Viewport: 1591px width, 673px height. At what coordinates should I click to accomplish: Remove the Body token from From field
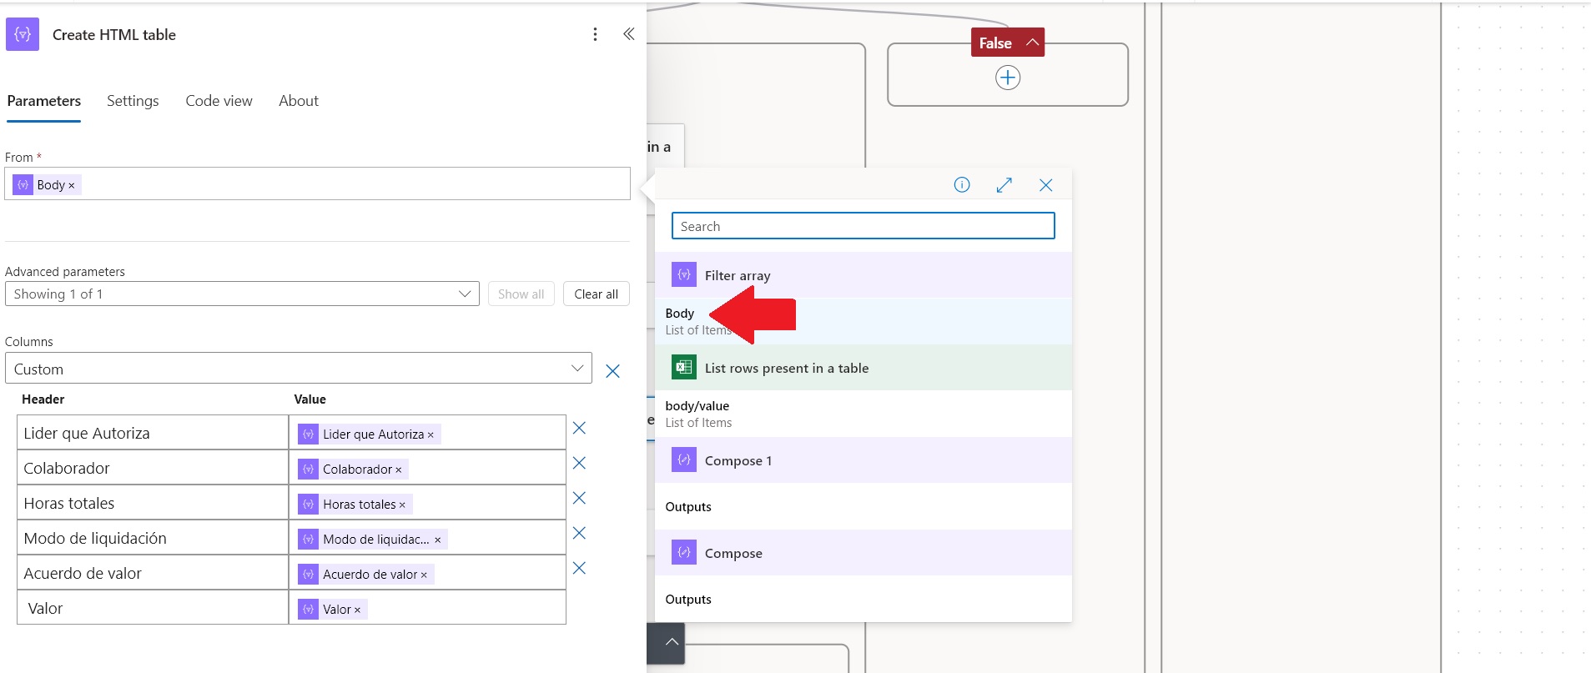point(72,185)
